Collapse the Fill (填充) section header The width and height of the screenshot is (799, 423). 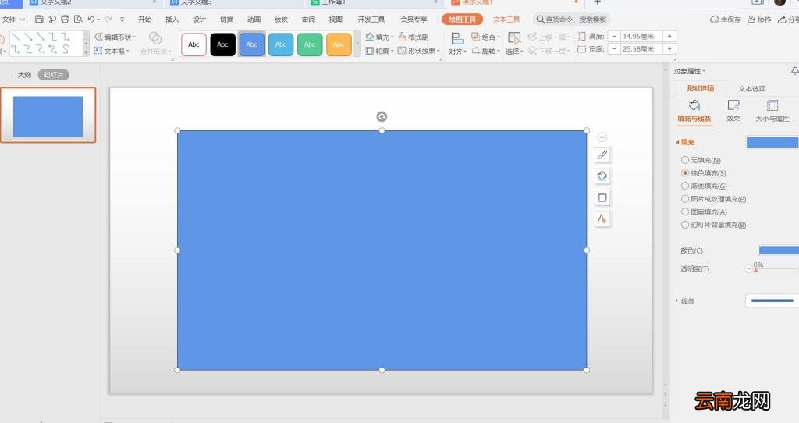pyautogui.click(x=685, y=142)
